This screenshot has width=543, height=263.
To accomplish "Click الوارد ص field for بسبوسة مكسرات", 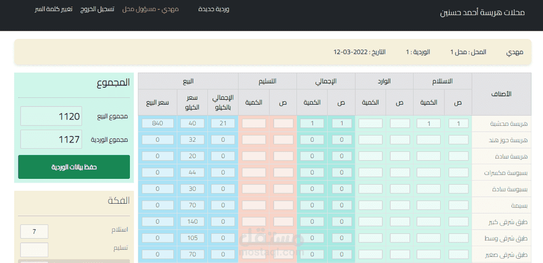I will pyautogui.click(x=400, y=172).
